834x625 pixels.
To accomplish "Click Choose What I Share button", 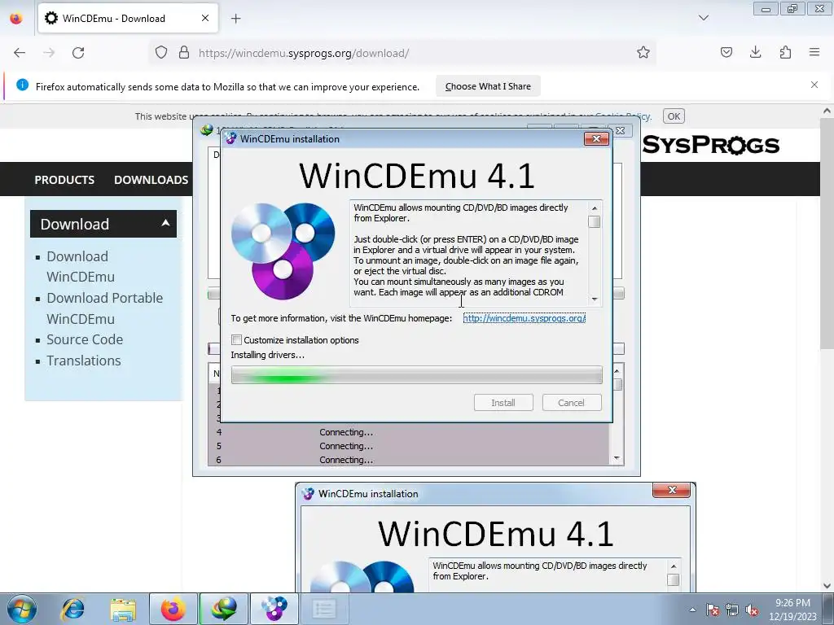I will pos(488,86).
